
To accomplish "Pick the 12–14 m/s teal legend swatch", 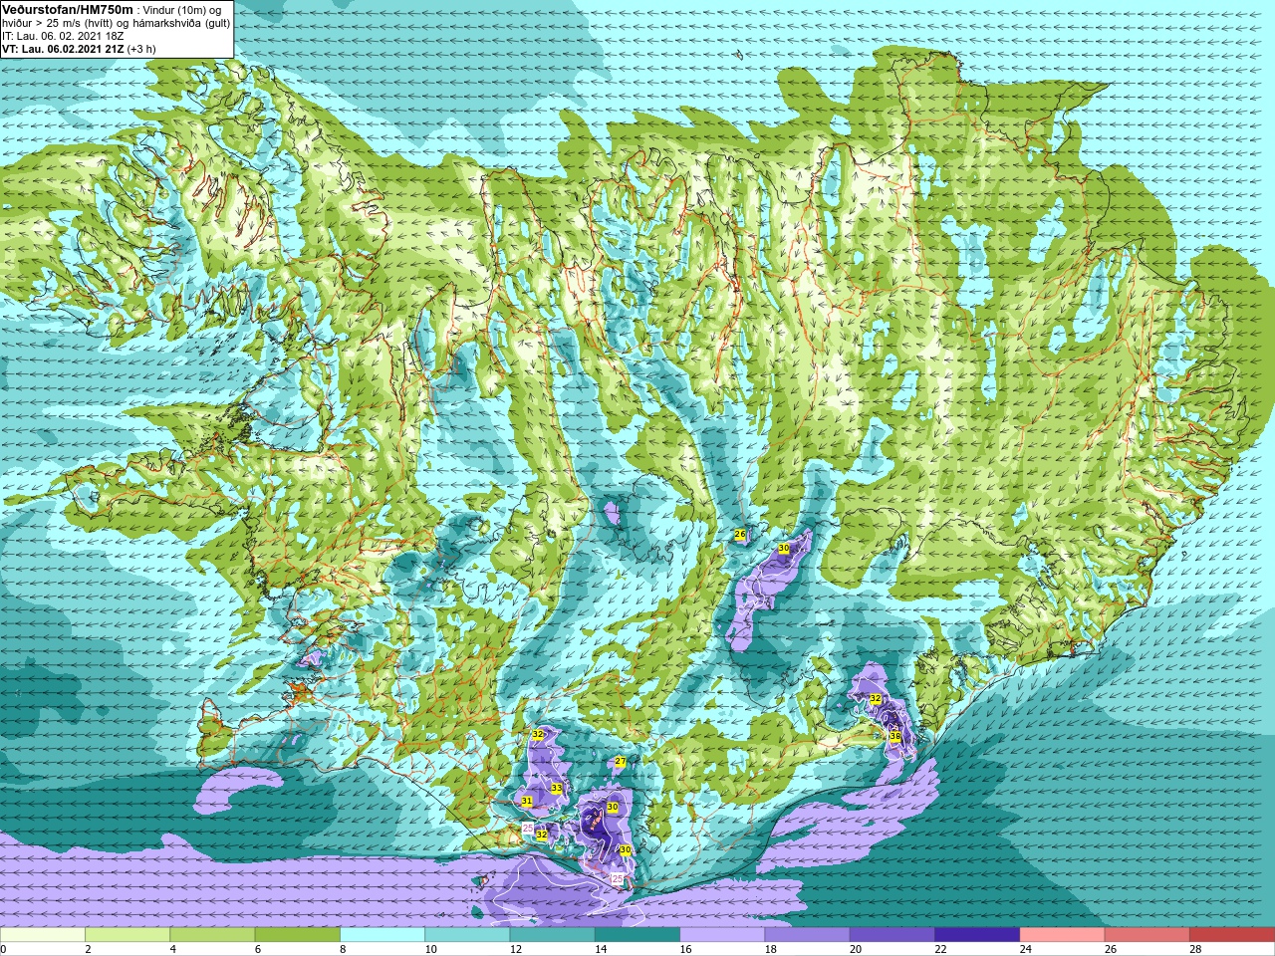I will pos(552,935).
